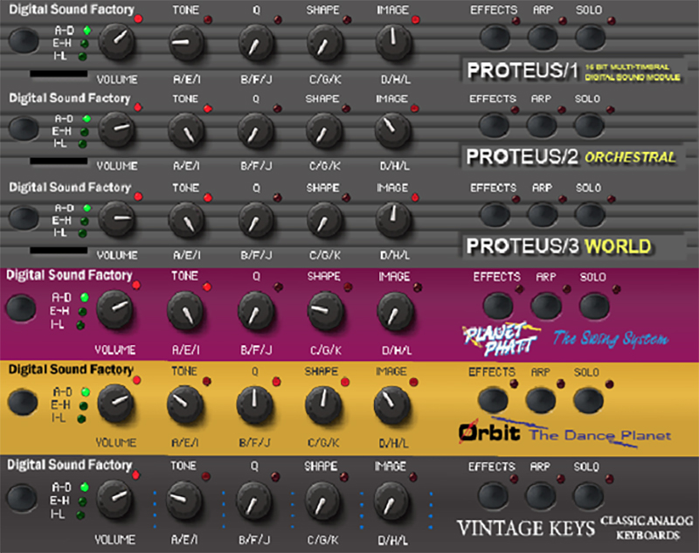Enable Solo on Proteus/2 Orchestral
Image resolution: width=699 pixels, height=553 pixels.
click(x=589, y=125)
